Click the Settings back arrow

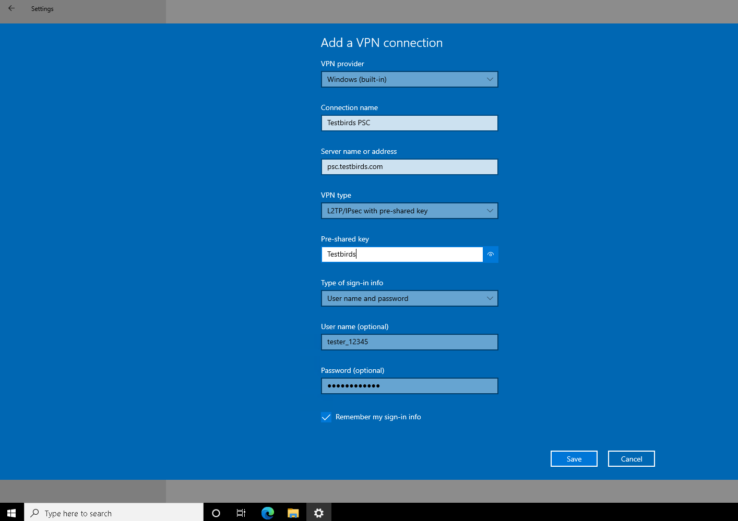pos(11,8)
